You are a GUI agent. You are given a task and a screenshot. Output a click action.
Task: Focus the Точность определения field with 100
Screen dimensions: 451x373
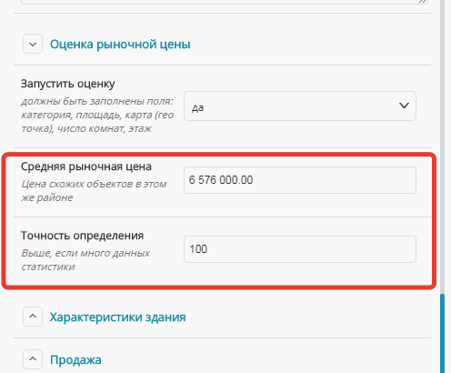[300, 249]
